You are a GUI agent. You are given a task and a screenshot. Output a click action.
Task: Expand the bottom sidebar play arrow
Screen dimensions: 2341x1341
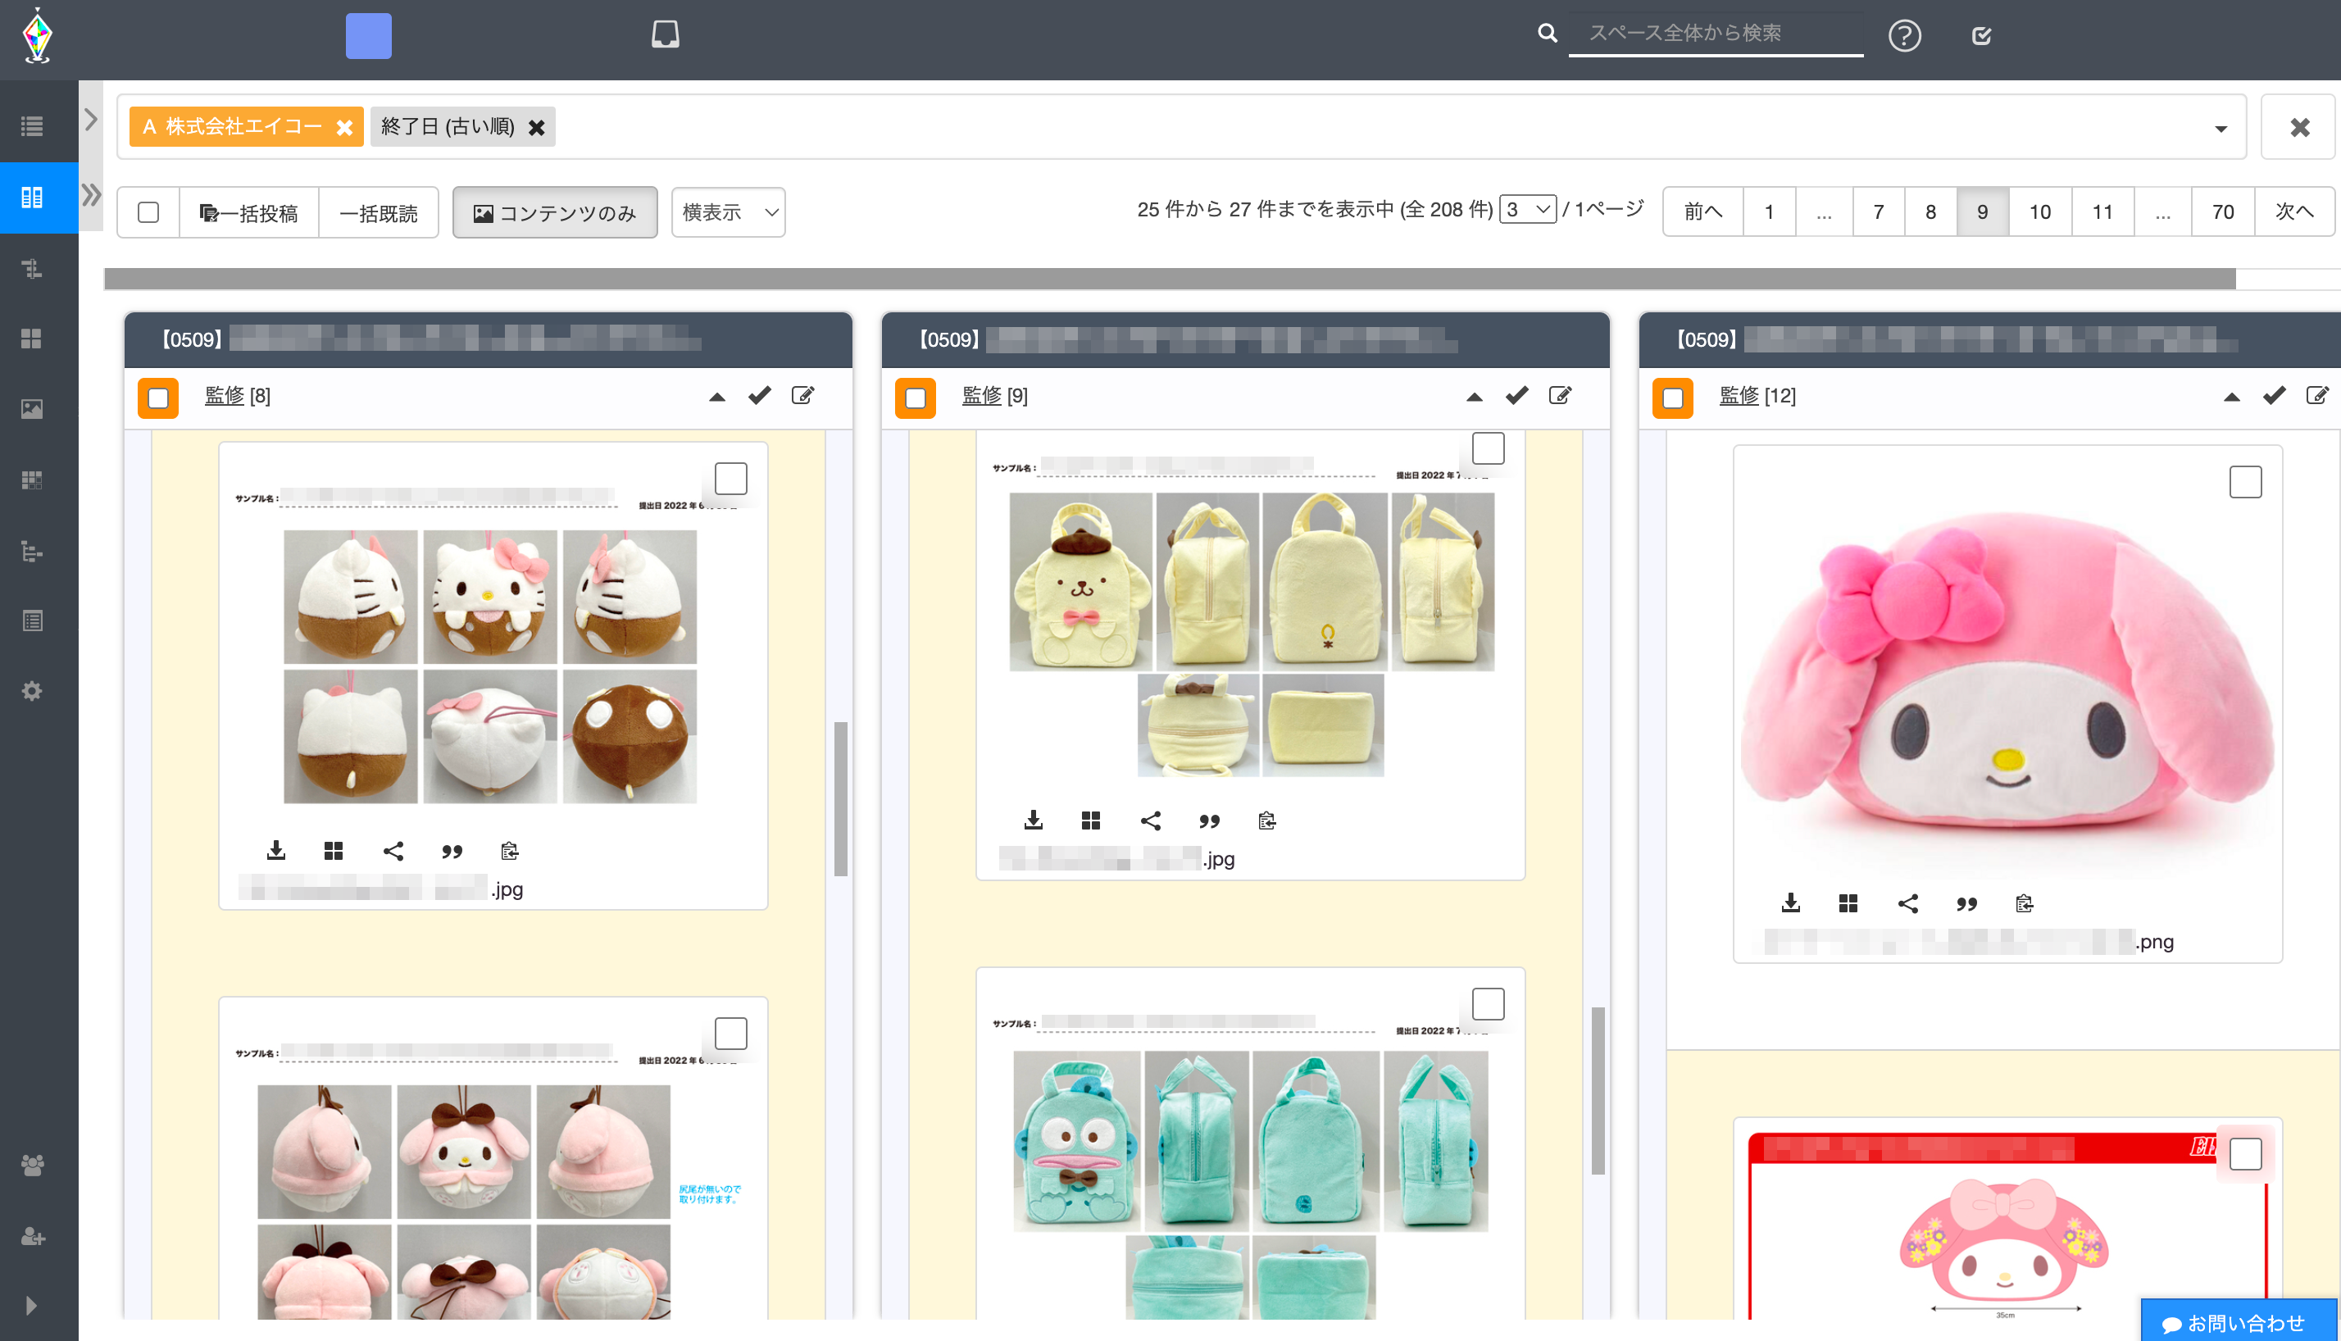coord(32,1305)
